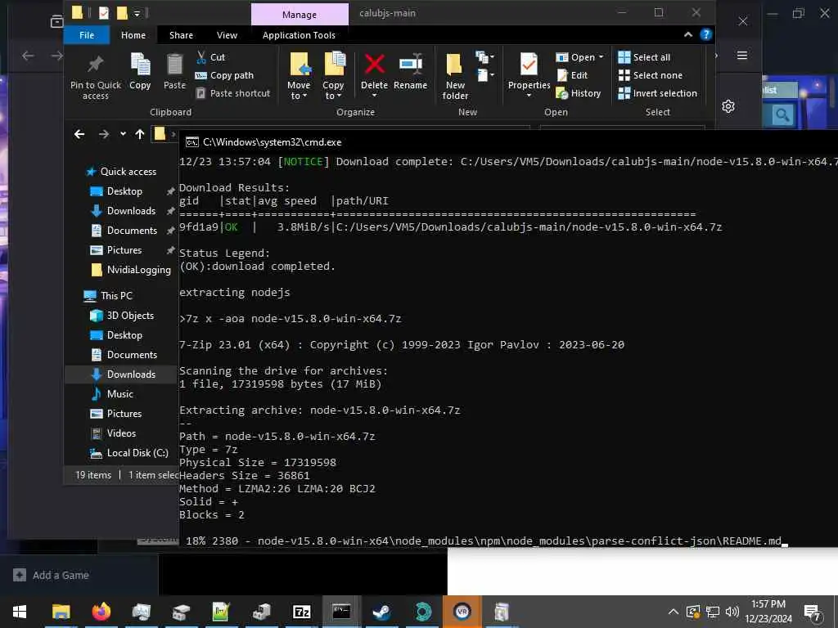Open the Application Tools tab

299,34
